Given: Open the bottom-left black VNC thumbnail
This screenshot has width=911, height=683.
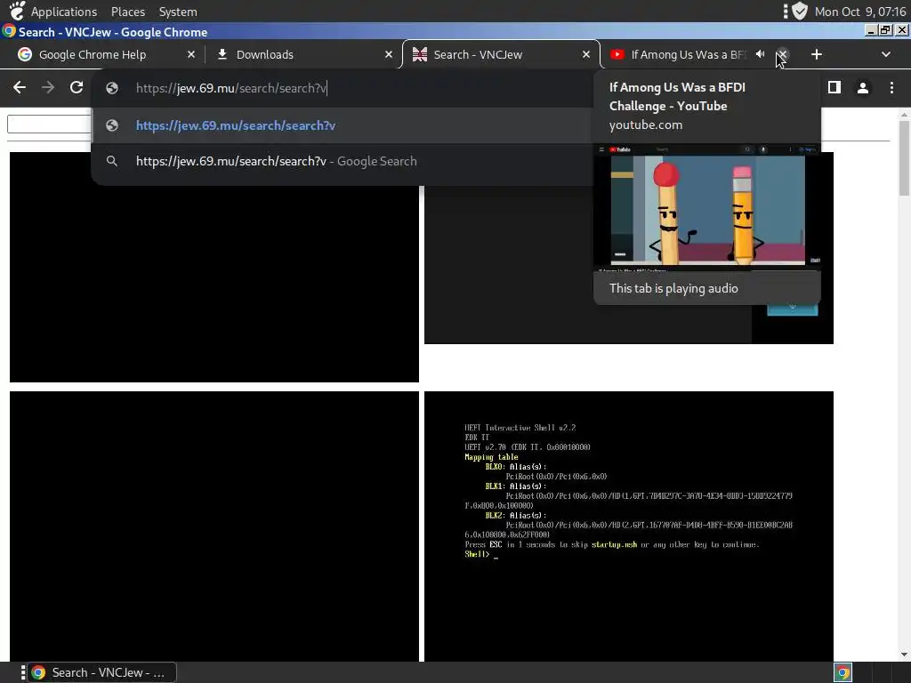Looking at the screenshot, I should coord(214,526).
